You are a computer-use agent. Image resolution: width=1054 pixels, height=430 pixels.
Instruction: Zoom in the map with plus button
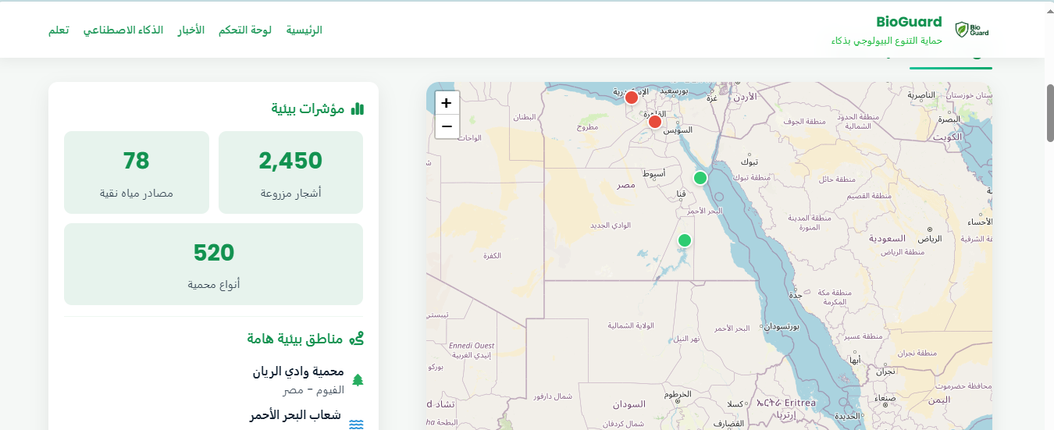click(x=447, y=102)
